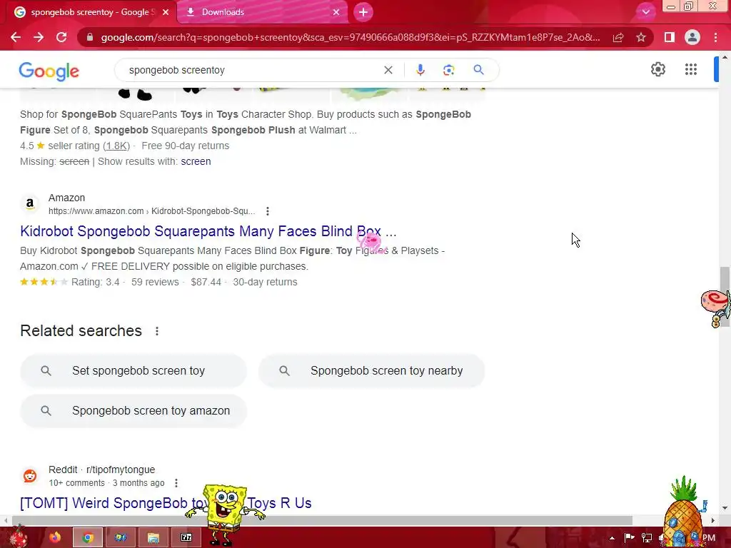Start voice search with microphone icon
This screenshot has height=548, width=731.
pos(420,70)
